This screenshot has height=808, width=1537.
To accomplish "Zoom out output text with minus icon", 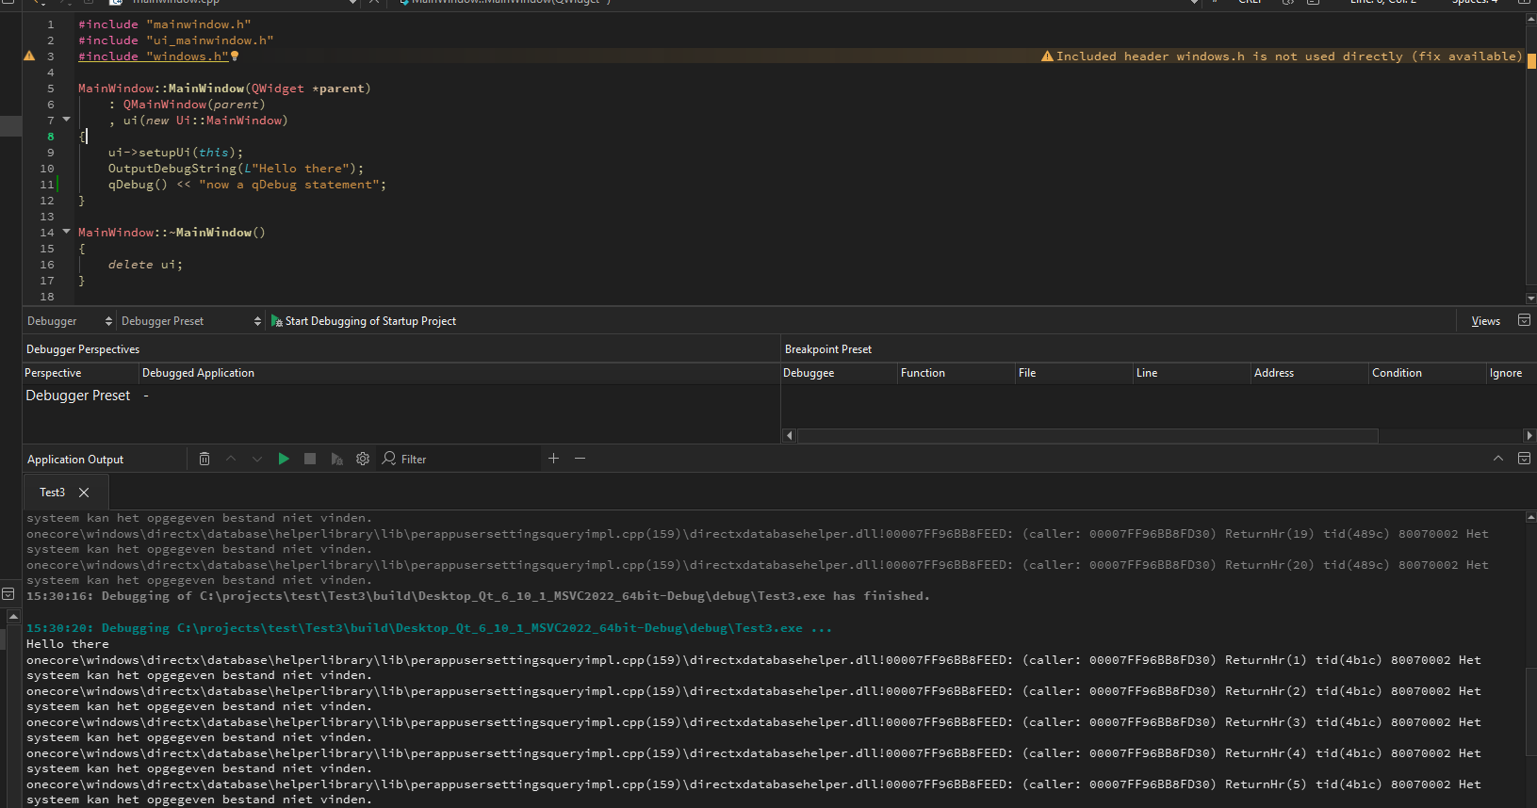I will pos(580,459).
